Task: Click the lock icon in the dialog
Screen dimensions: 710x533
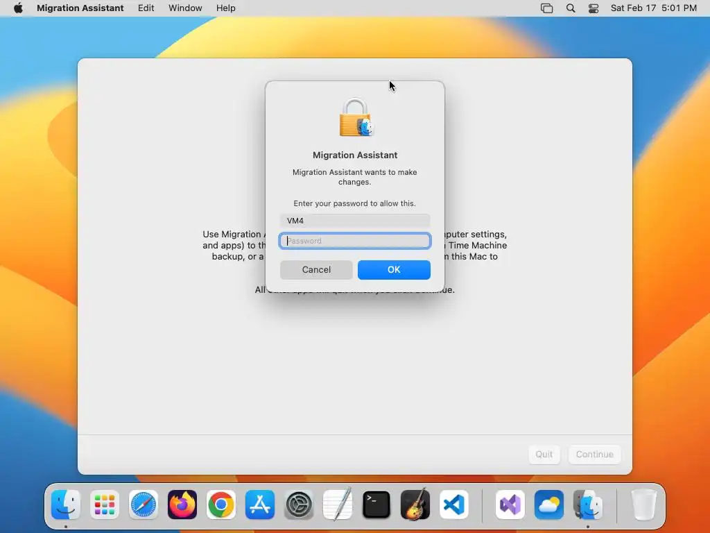Action: click(356, 117)
